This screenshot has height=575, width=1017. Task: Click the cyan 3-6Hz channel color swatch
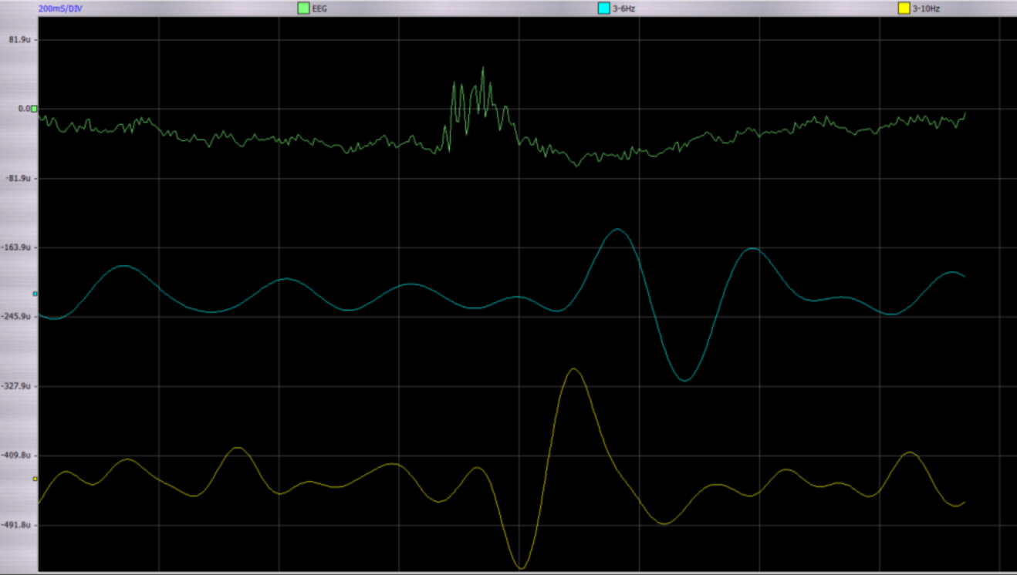coord(604,8)
